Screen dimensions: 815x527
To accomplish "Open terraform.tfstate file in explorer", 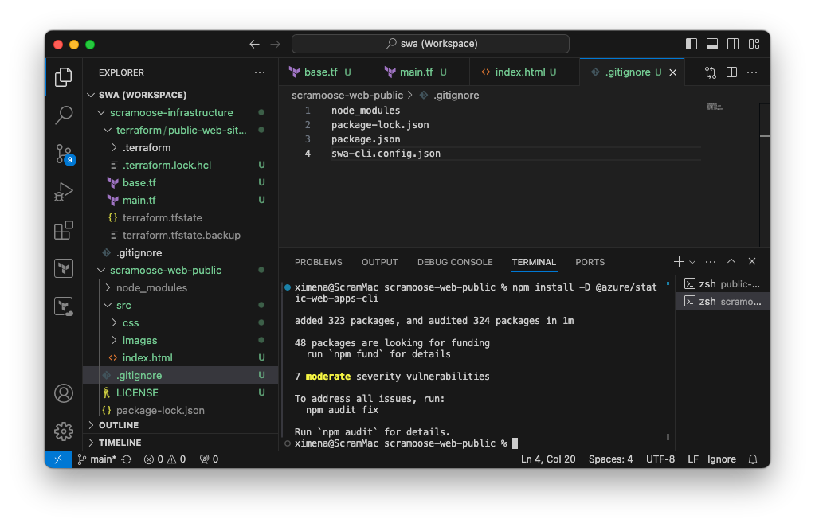I will click(180, 218).
